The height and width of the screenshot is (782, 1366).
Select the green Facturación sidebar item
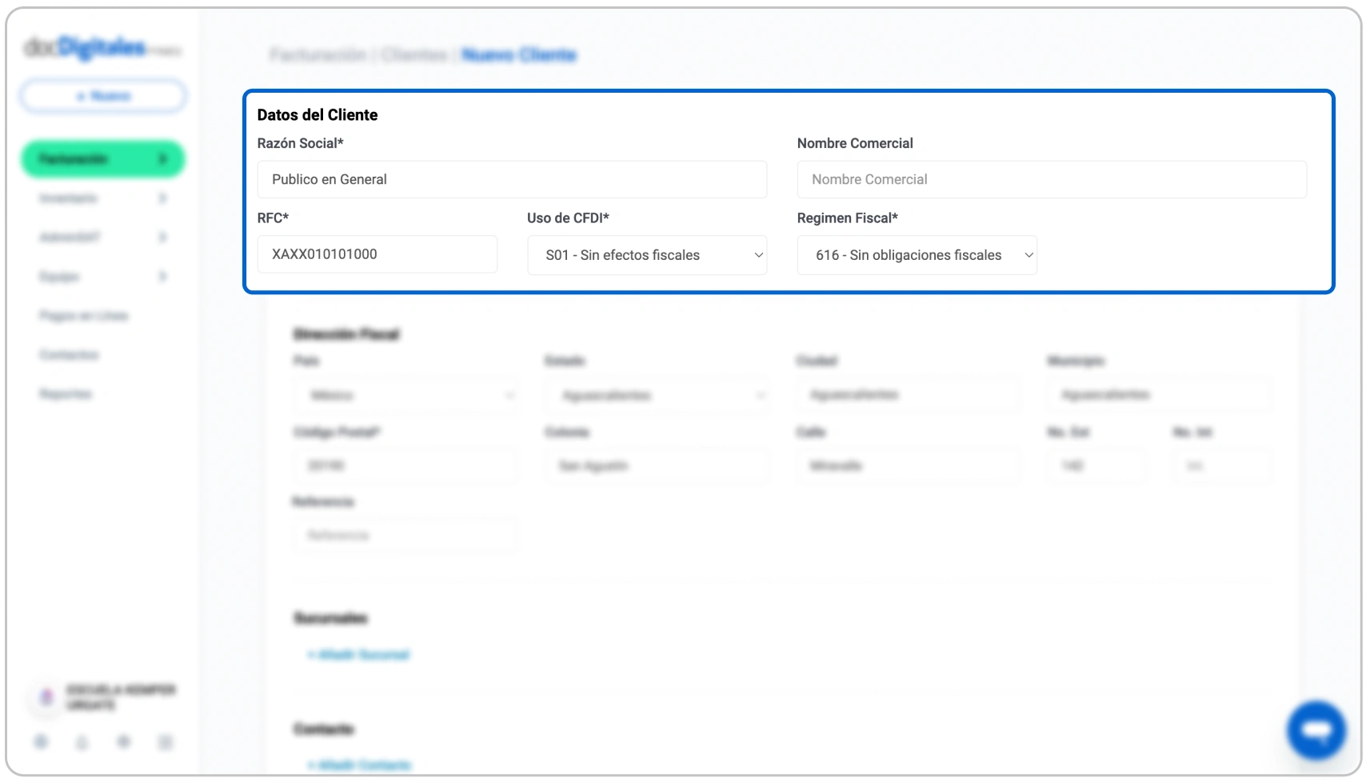(103, 159)
